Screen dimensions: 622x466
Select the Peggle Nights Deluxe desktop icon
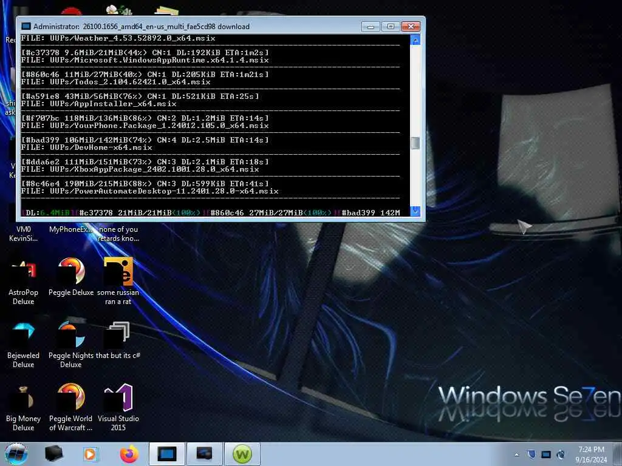pos(71,345)
